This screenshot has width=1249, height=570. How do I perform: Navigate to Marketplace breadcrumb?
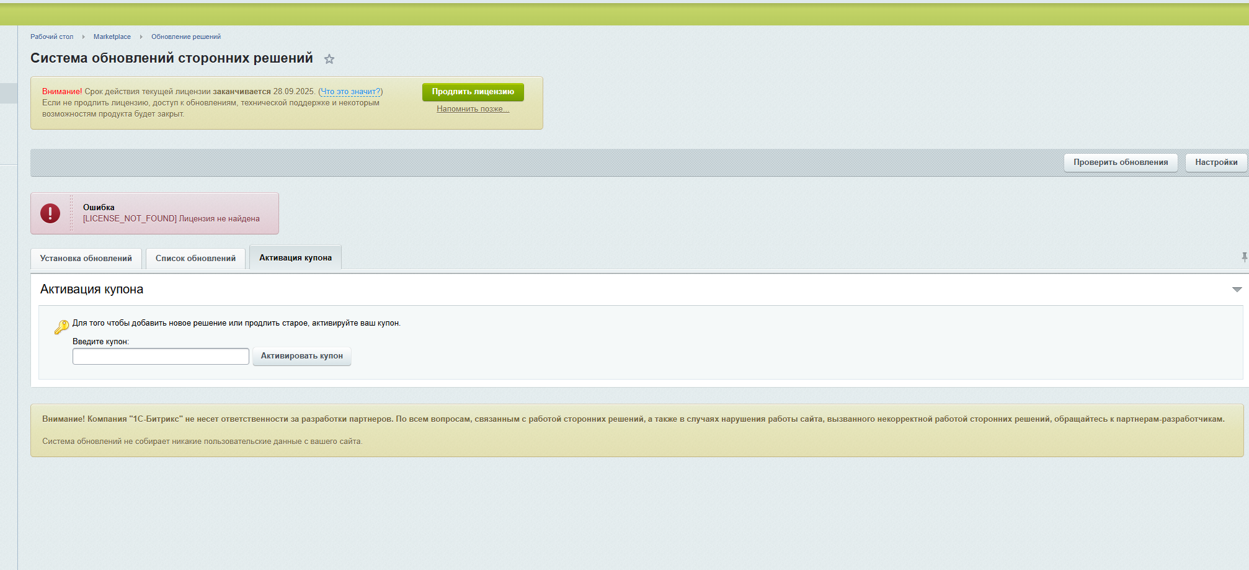click(x=112, y=37)
